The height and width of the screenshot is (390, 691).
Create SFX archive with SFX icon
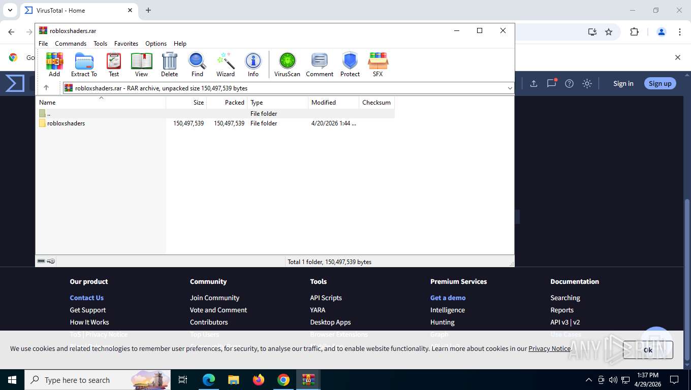[x=378, y=64]
